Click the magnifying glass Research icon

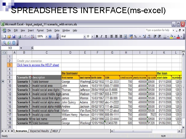click(x=4, y=43)
